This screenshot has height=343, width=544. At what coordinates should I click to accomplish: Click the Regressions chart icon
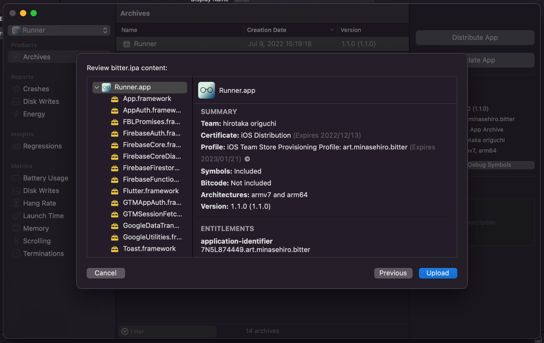[16, 146]
